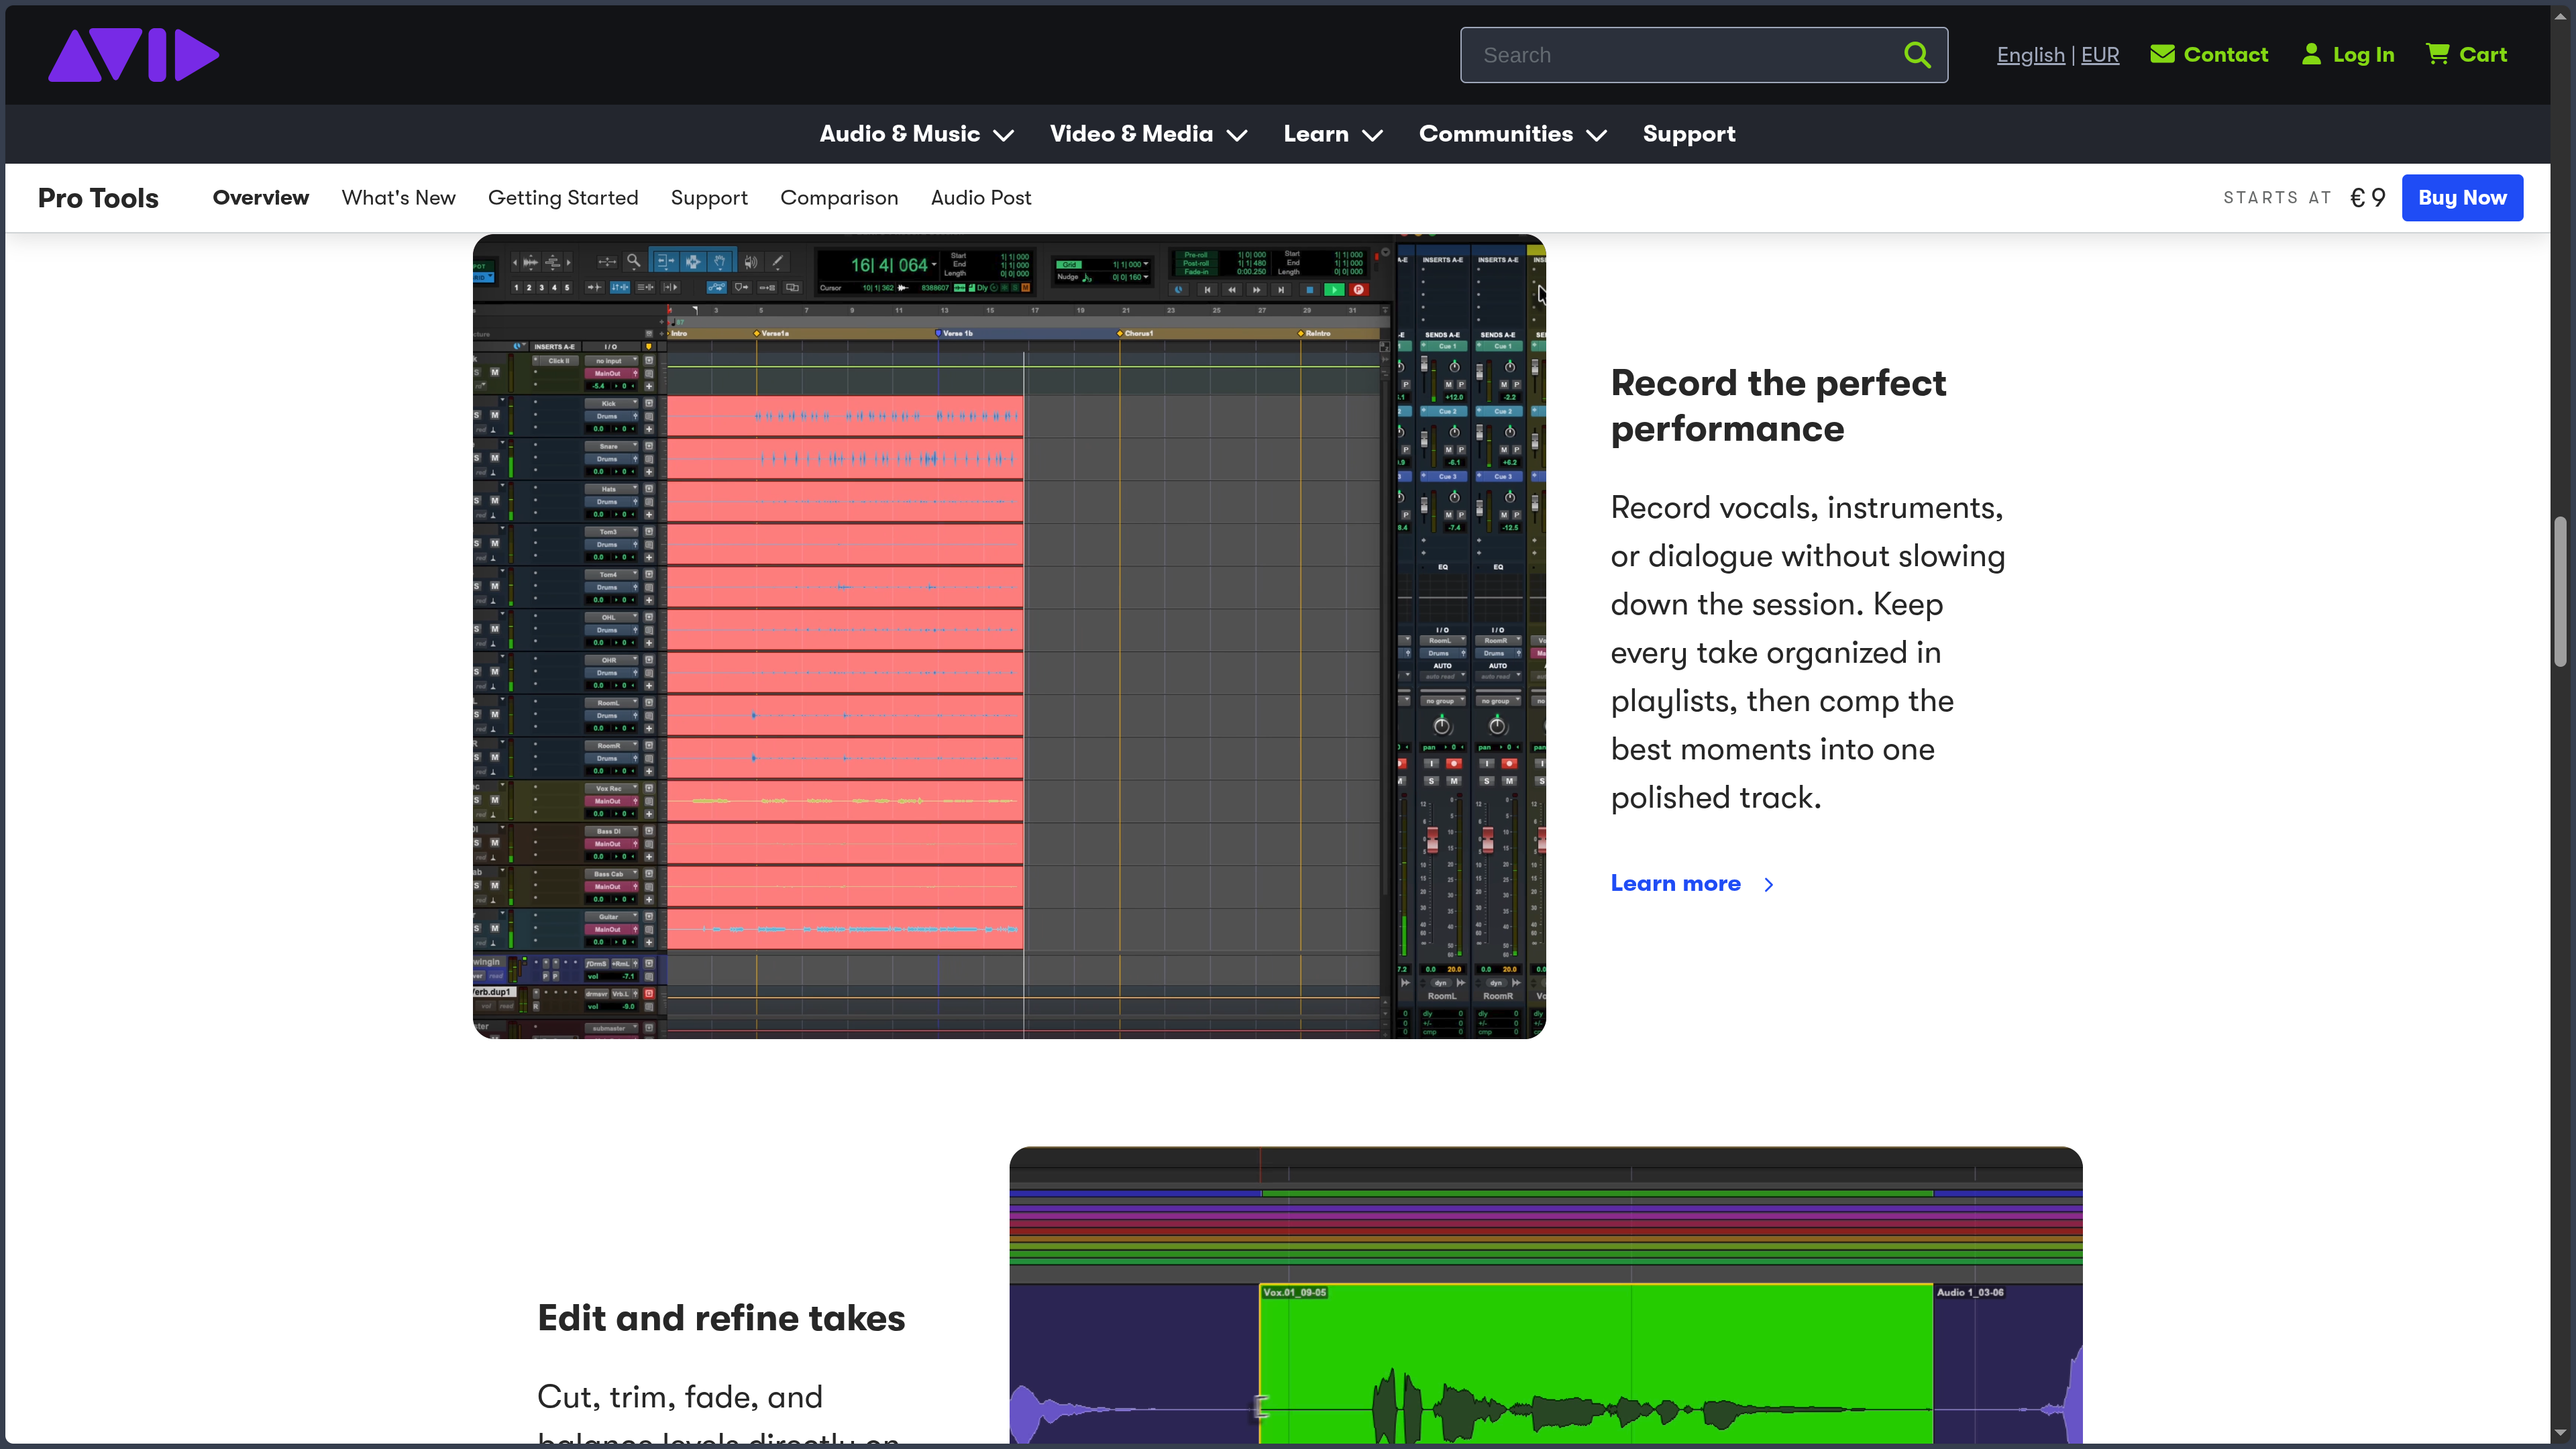Click the green Play transport button
This screenshot has width=2576, height=1449.
coord(1334,290)
